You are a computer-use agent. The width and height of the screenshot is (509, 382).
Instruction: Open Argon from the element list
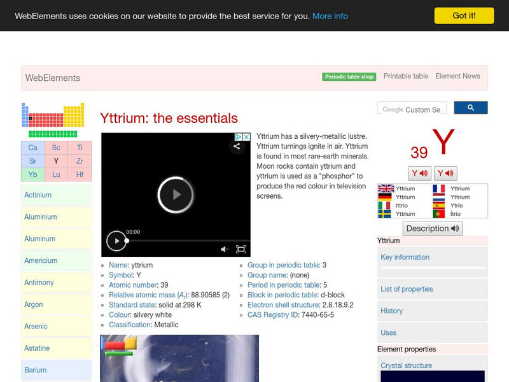point(57,304)
